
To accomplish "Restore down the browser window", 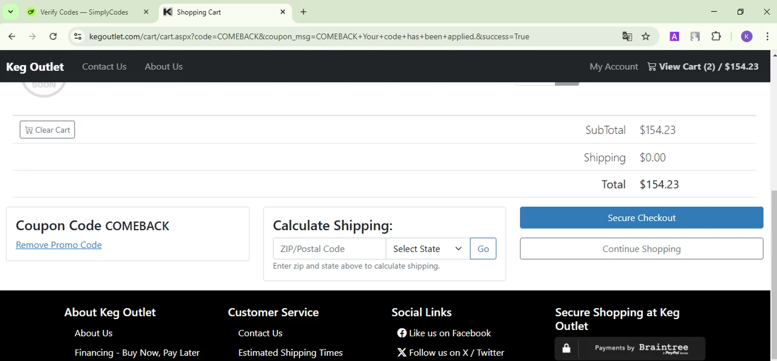I will pyautogui.click(x=740, y=12).
